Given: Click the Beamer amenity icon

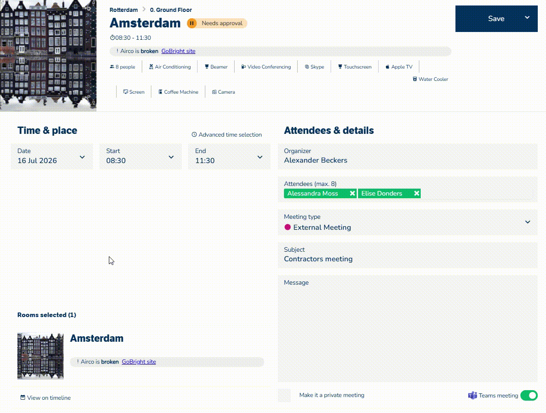Looking at the screenshot, I should click(207, 67).
